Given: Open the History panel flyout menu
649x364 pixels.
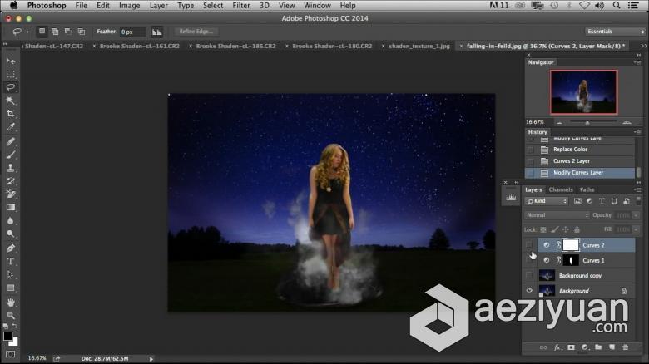Looking at the screenshot, I should click(x=637, y=132).
